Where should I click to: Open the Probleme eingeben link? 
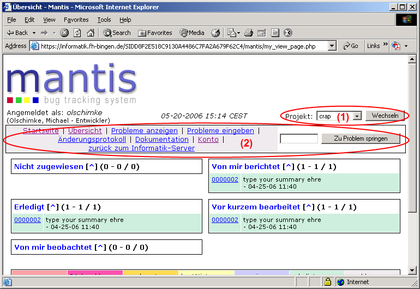click(x=220, y=131)
